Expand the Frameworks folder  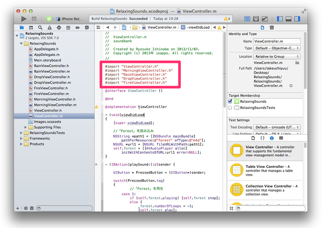point(22,139)
